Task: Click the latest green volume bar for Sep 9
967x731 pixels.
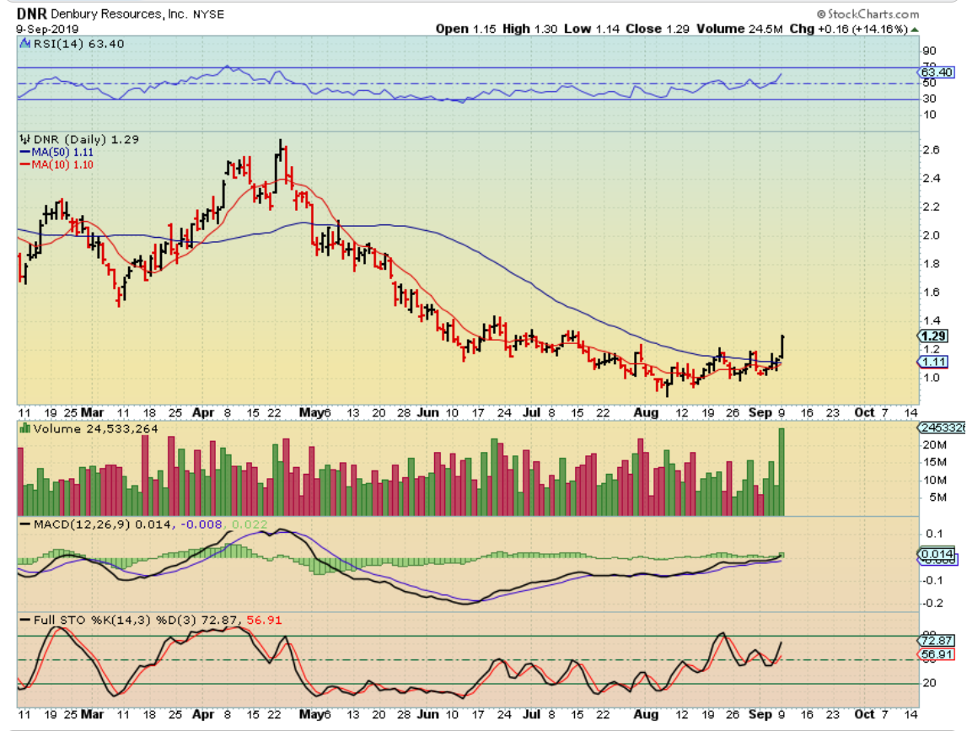Action: (x=782, y=472)
